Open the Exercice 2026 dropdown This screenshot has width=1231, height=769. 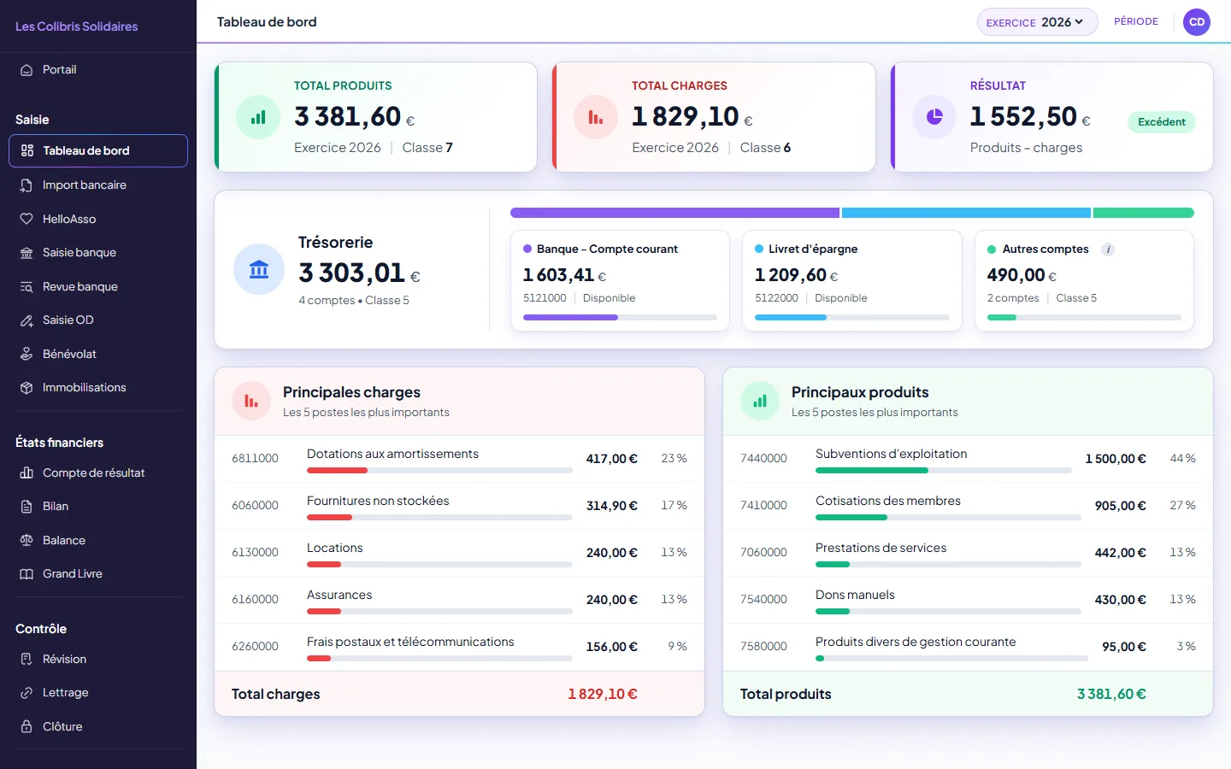click(1037, 22)
